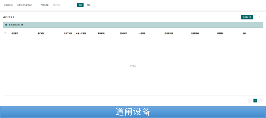The image size is (266, 118).
Task: Click the 电站名称 field label
Action: (45, 5)
